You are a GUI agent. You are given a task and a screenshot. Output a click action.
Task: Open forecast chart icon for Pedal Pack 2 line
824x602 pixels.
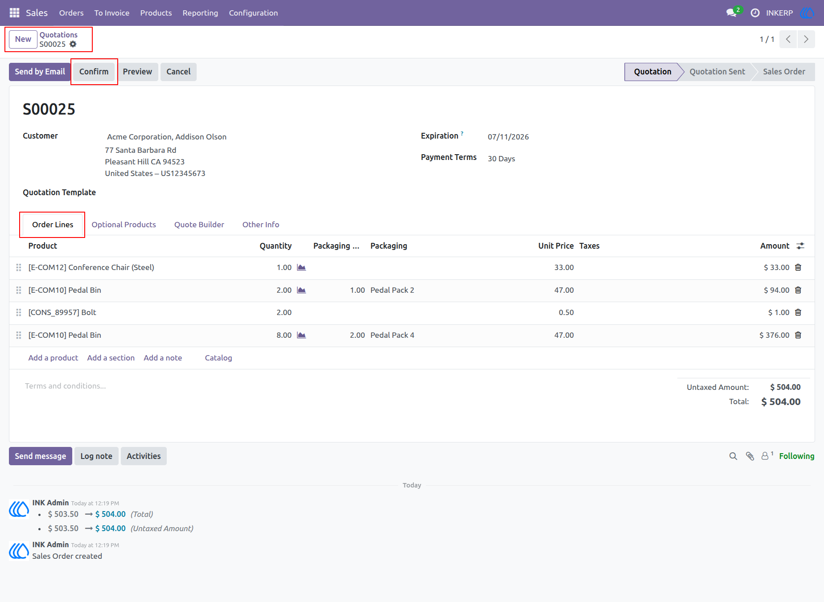(x=301, y=290)
